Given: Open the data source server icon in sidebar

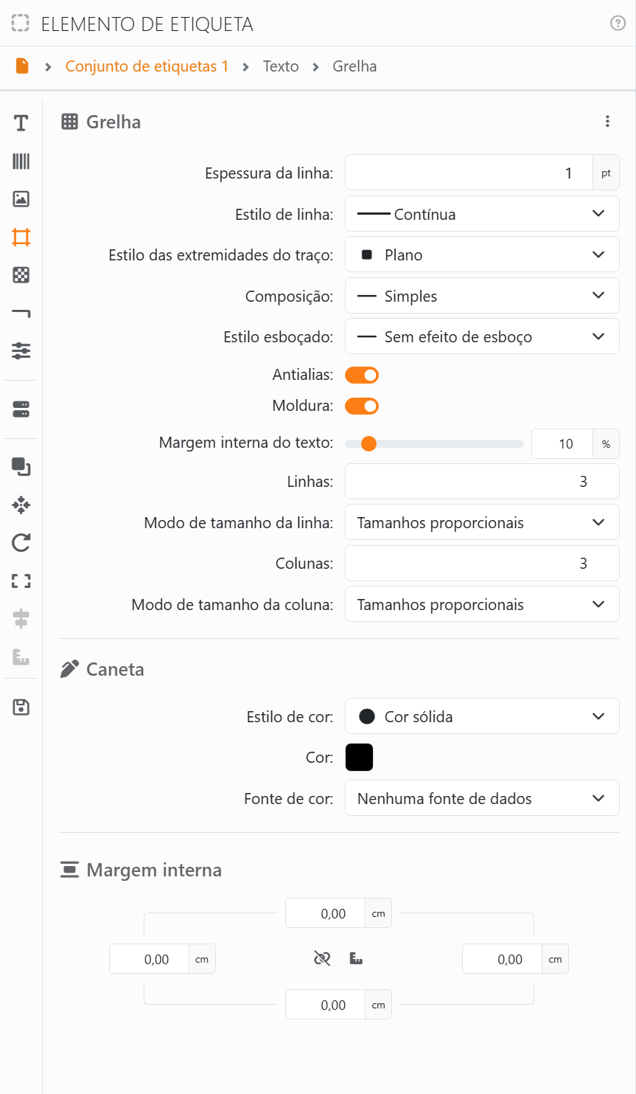Looking at the screenshot, I should (x=21, y=409).
